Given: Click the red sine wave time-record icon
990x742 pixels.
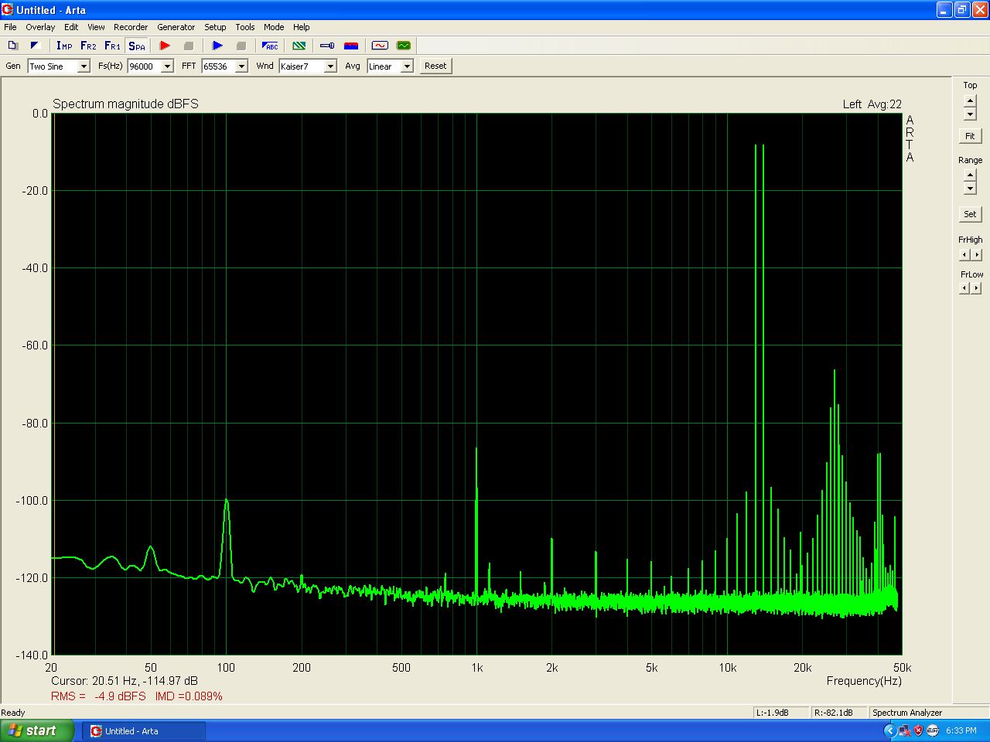Looking at the screenshot, I should point(380,46).
